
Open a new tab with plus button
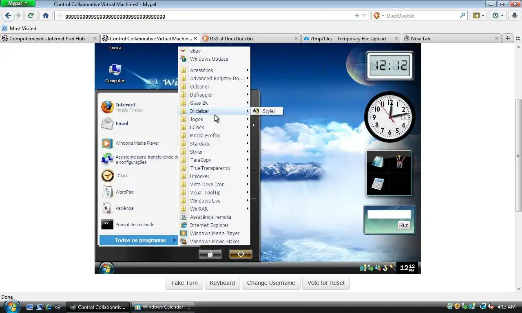tap(508, 38)
